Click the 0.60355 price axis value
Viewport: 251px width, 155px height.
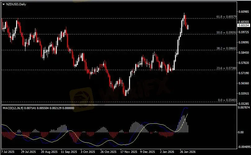(244, 22)
